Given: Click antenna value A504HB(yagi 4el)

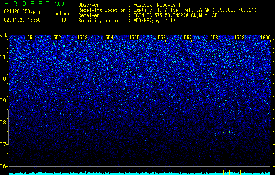Looking at the screenshot, I should click(x=154, y=21).
